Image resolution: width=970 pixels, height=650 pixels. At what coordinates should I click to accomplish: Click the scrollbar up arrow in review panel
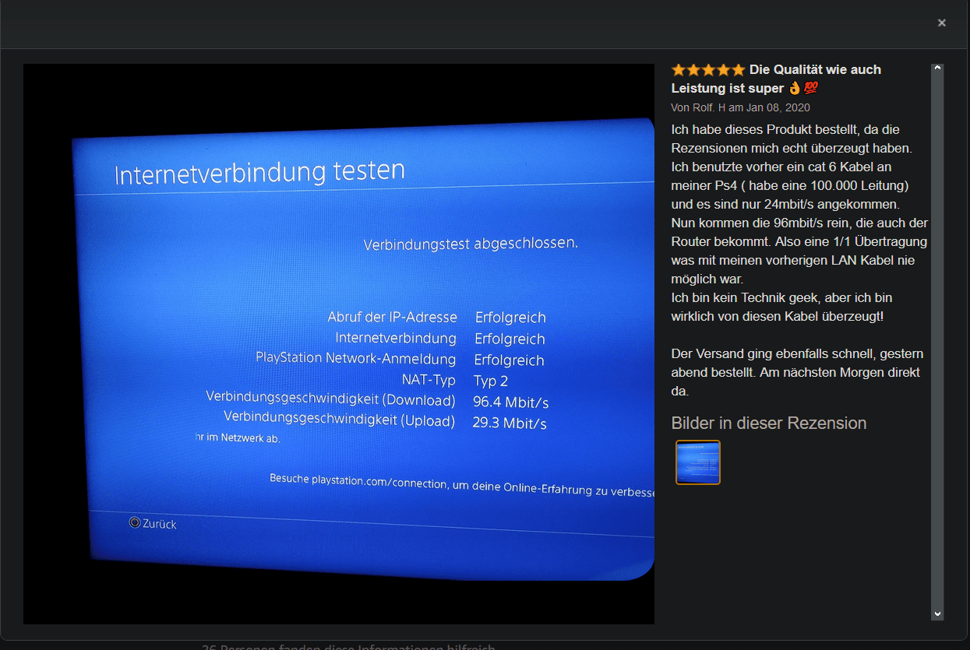937,69
